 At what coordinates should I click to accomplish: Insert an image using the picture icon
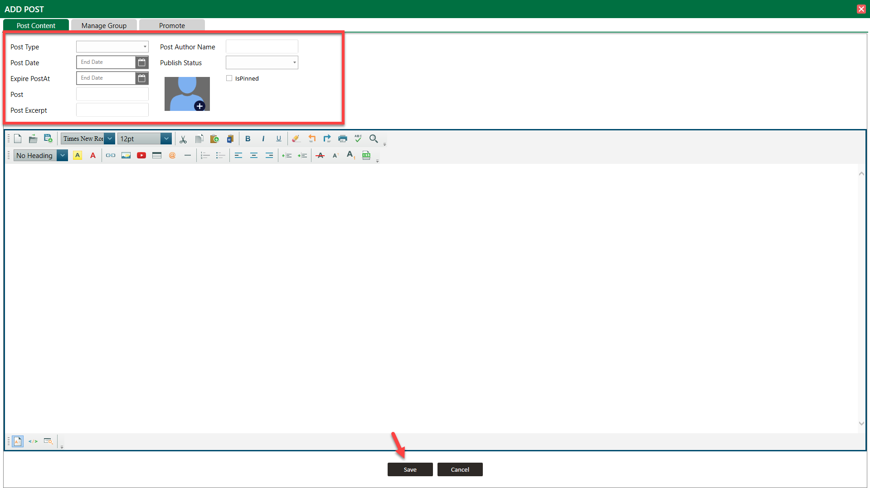126,156
